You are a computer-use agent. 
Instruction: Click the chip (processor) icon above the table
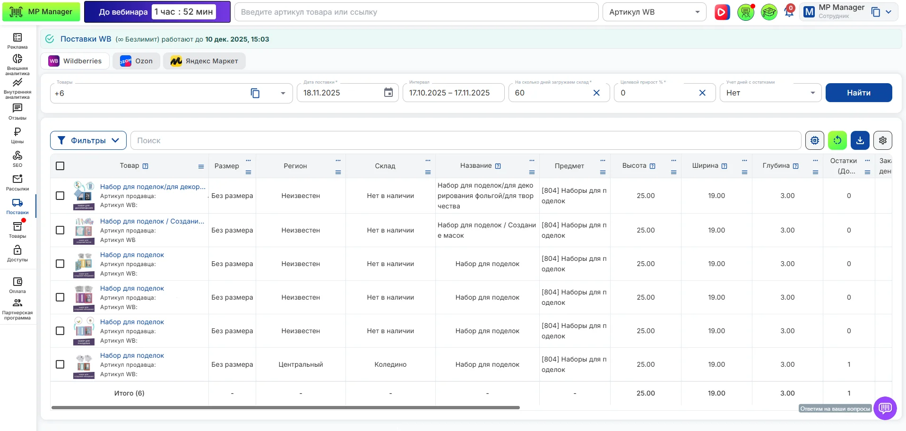point(814,140)
